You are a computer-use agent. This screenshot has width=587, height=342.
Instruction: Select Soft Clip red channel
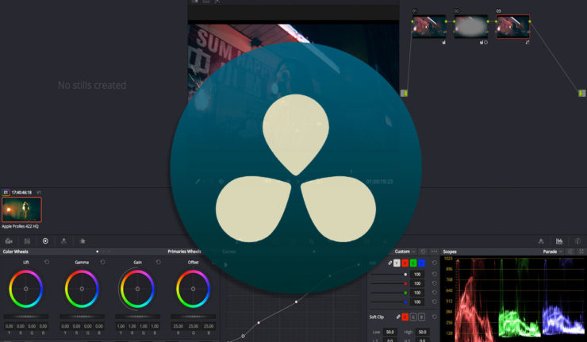pos(405,317)
